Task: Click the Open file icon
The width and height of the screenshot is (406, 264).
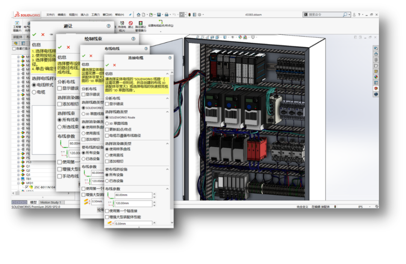Action: point(151,15)
